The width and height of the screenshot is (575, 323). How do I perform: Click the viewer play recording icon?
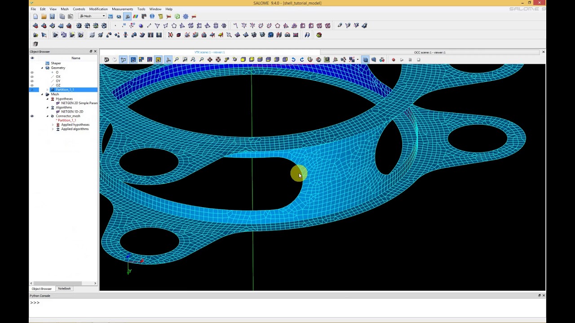[x=402, y=60]
